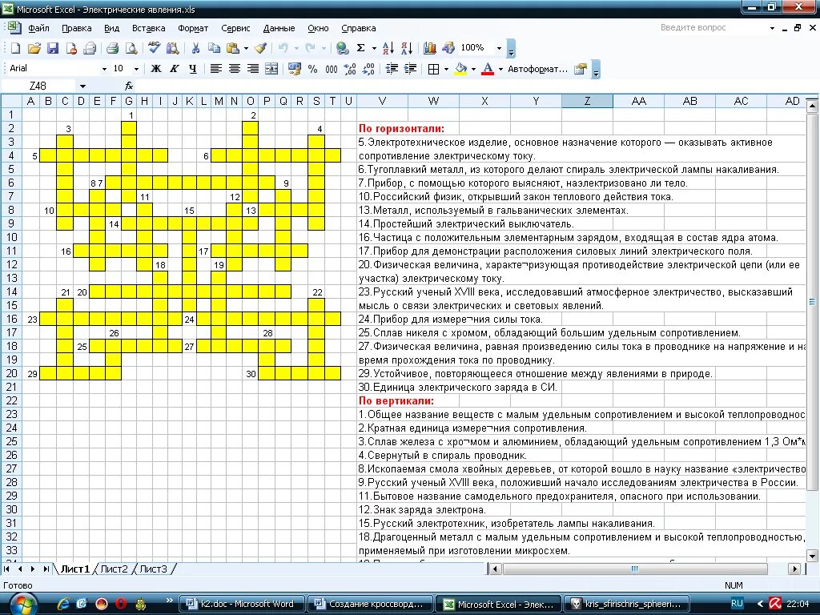Toggle Underline (Ч) formatting
The image size is (820, 615).
point(192,69)
